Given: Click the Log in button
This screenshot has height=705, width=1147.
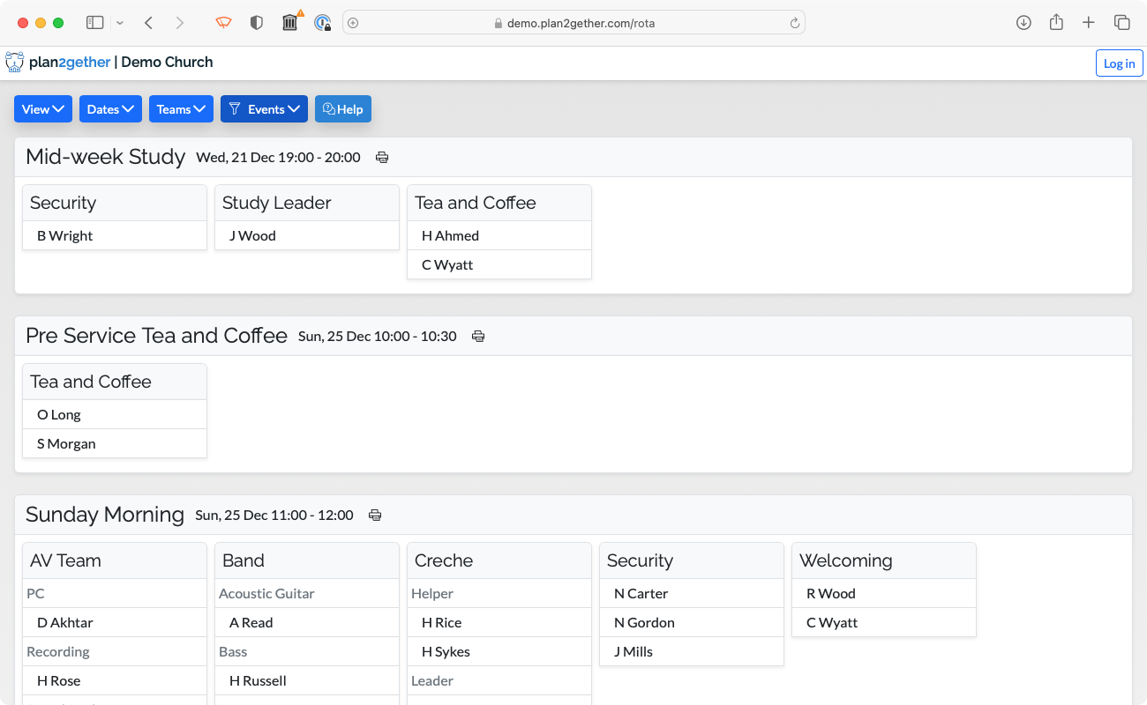Looking at the screenshot, I should pyautogui.click(x=1119, y=63).
